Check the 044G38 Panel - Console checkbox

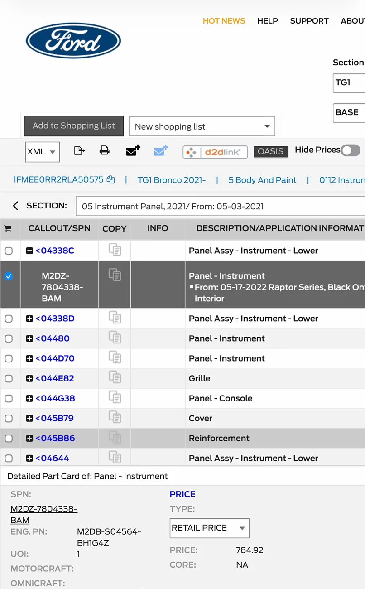(x=9, y=398)
